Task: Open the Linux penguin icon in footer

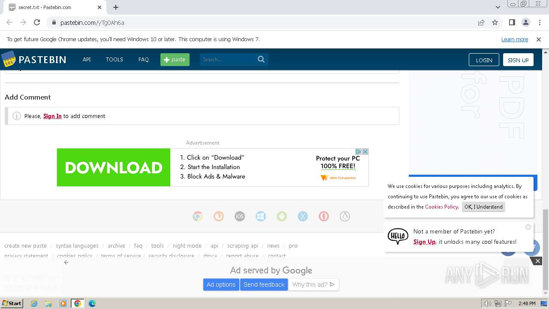Action: point(345,216)
